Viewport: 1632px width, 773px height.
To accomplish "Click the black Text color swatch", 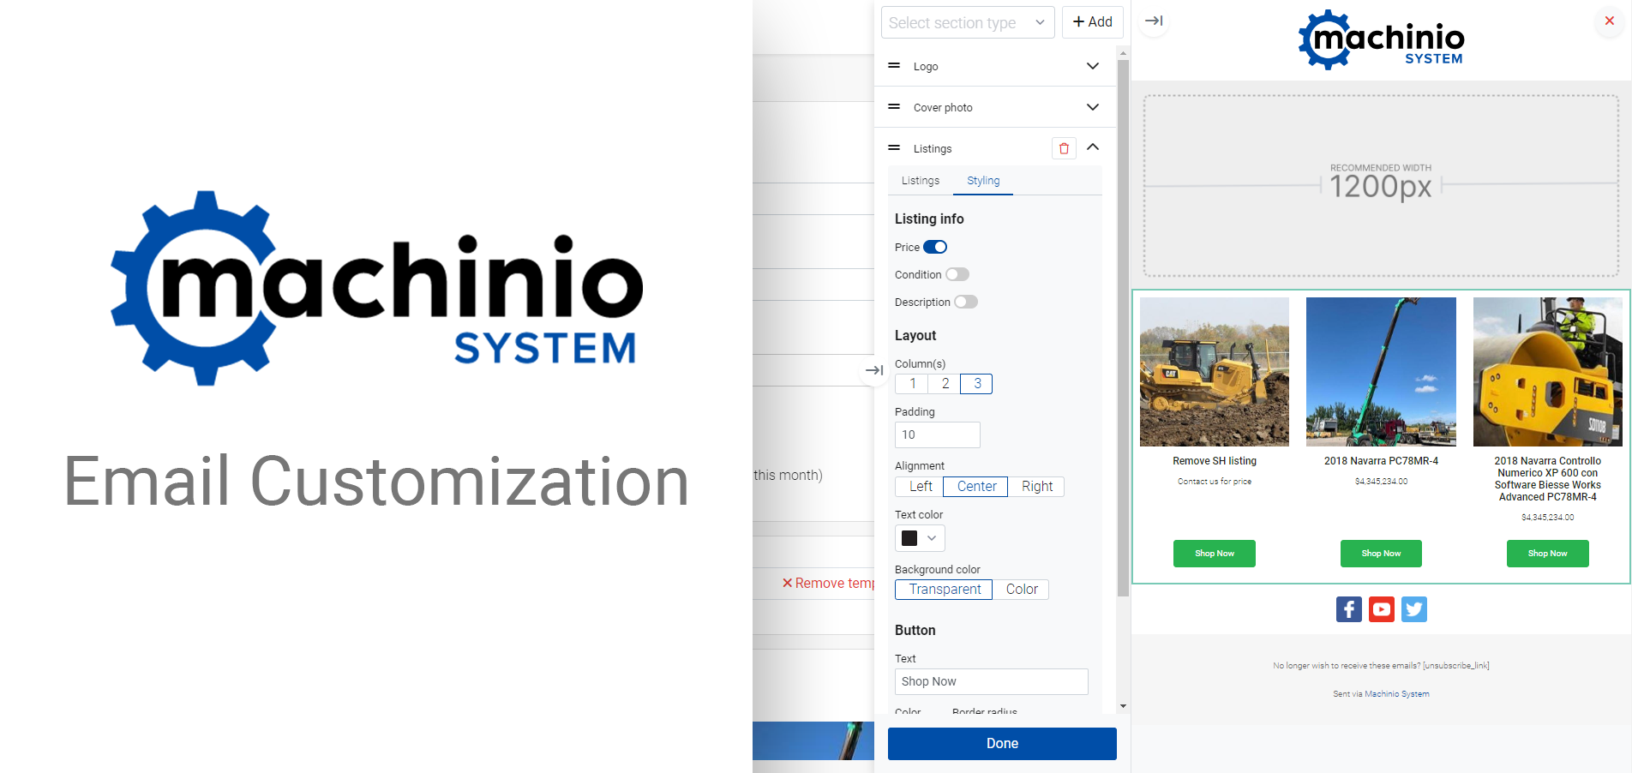I will coord(909,538).
